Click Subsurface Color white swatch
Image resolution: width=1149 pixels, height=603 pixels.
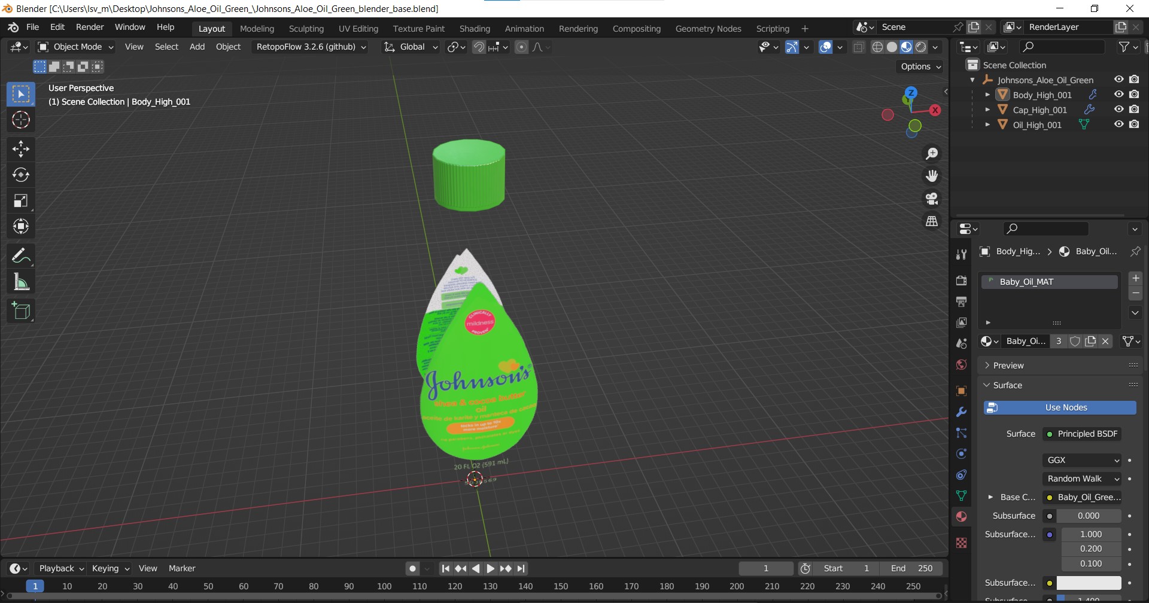1089,583
